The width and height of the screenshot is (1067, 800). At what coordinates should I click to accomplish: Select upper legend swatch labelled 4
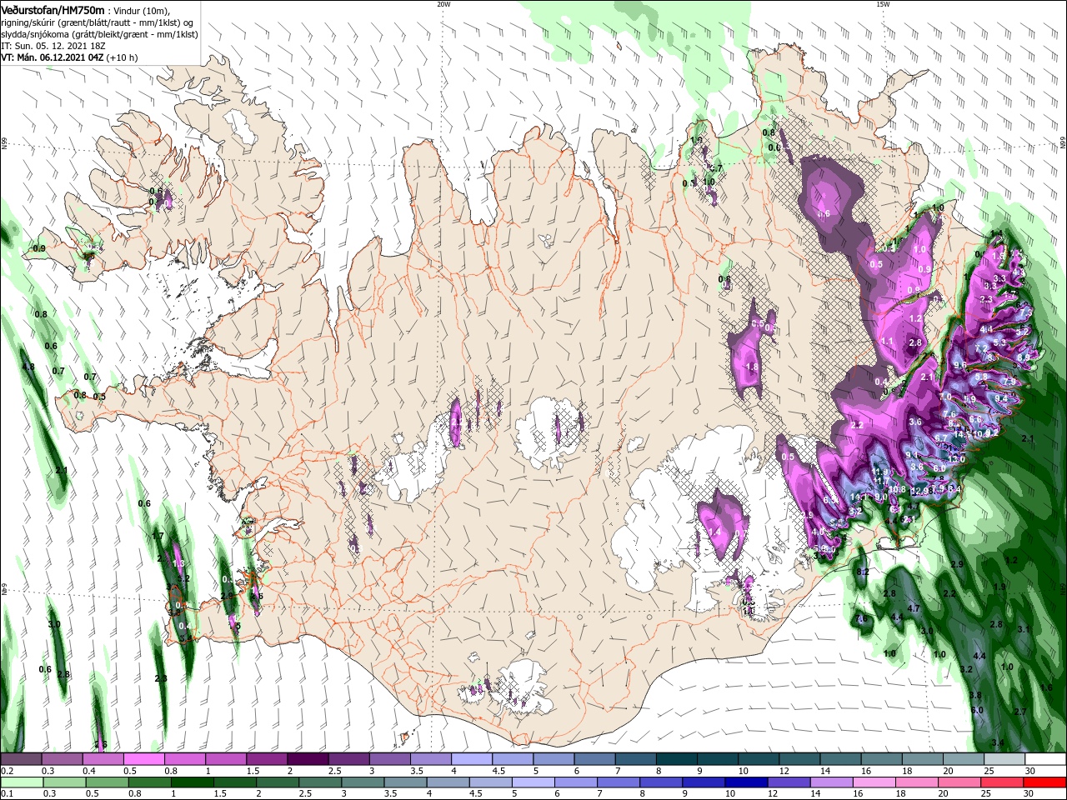472,759
